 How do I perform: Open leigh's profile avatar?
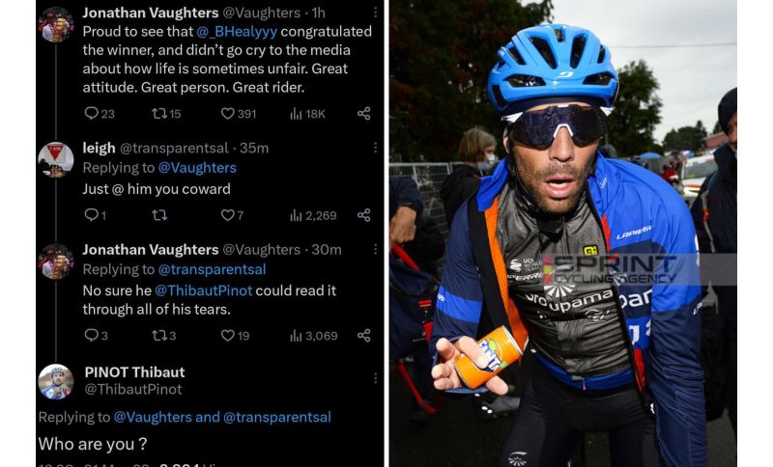(x=56, y=159)
